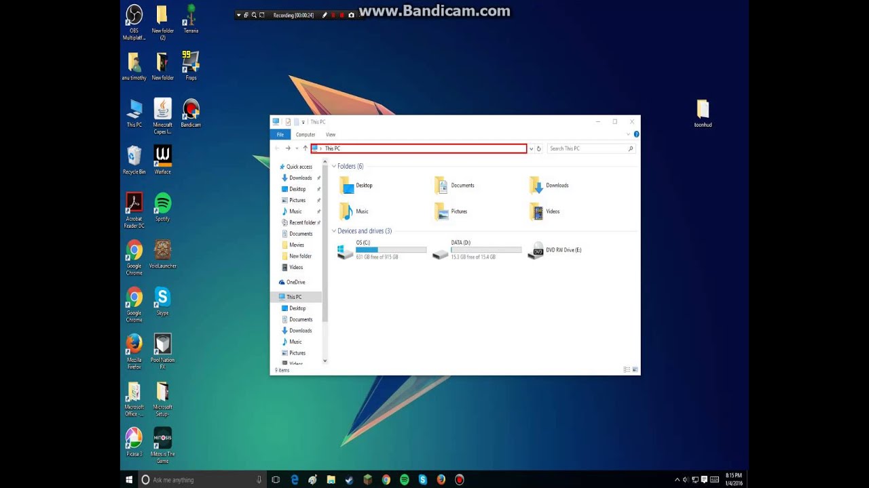Click the Back arrow in Explorer
This screenshot has height=488, width=869.
pos(277,148)
